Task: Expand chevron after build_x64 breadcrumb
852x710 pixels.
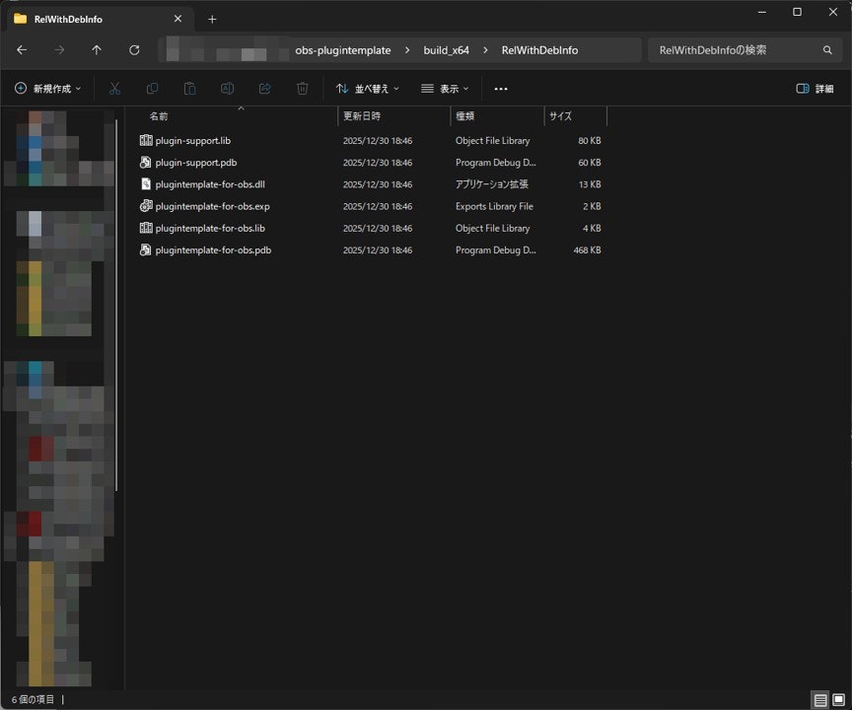Action: click(x=485, y=50)
